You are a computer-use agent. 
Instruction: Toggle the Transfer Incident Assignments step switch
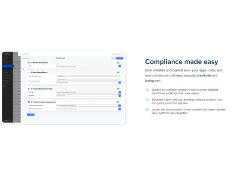click(118, 102)
